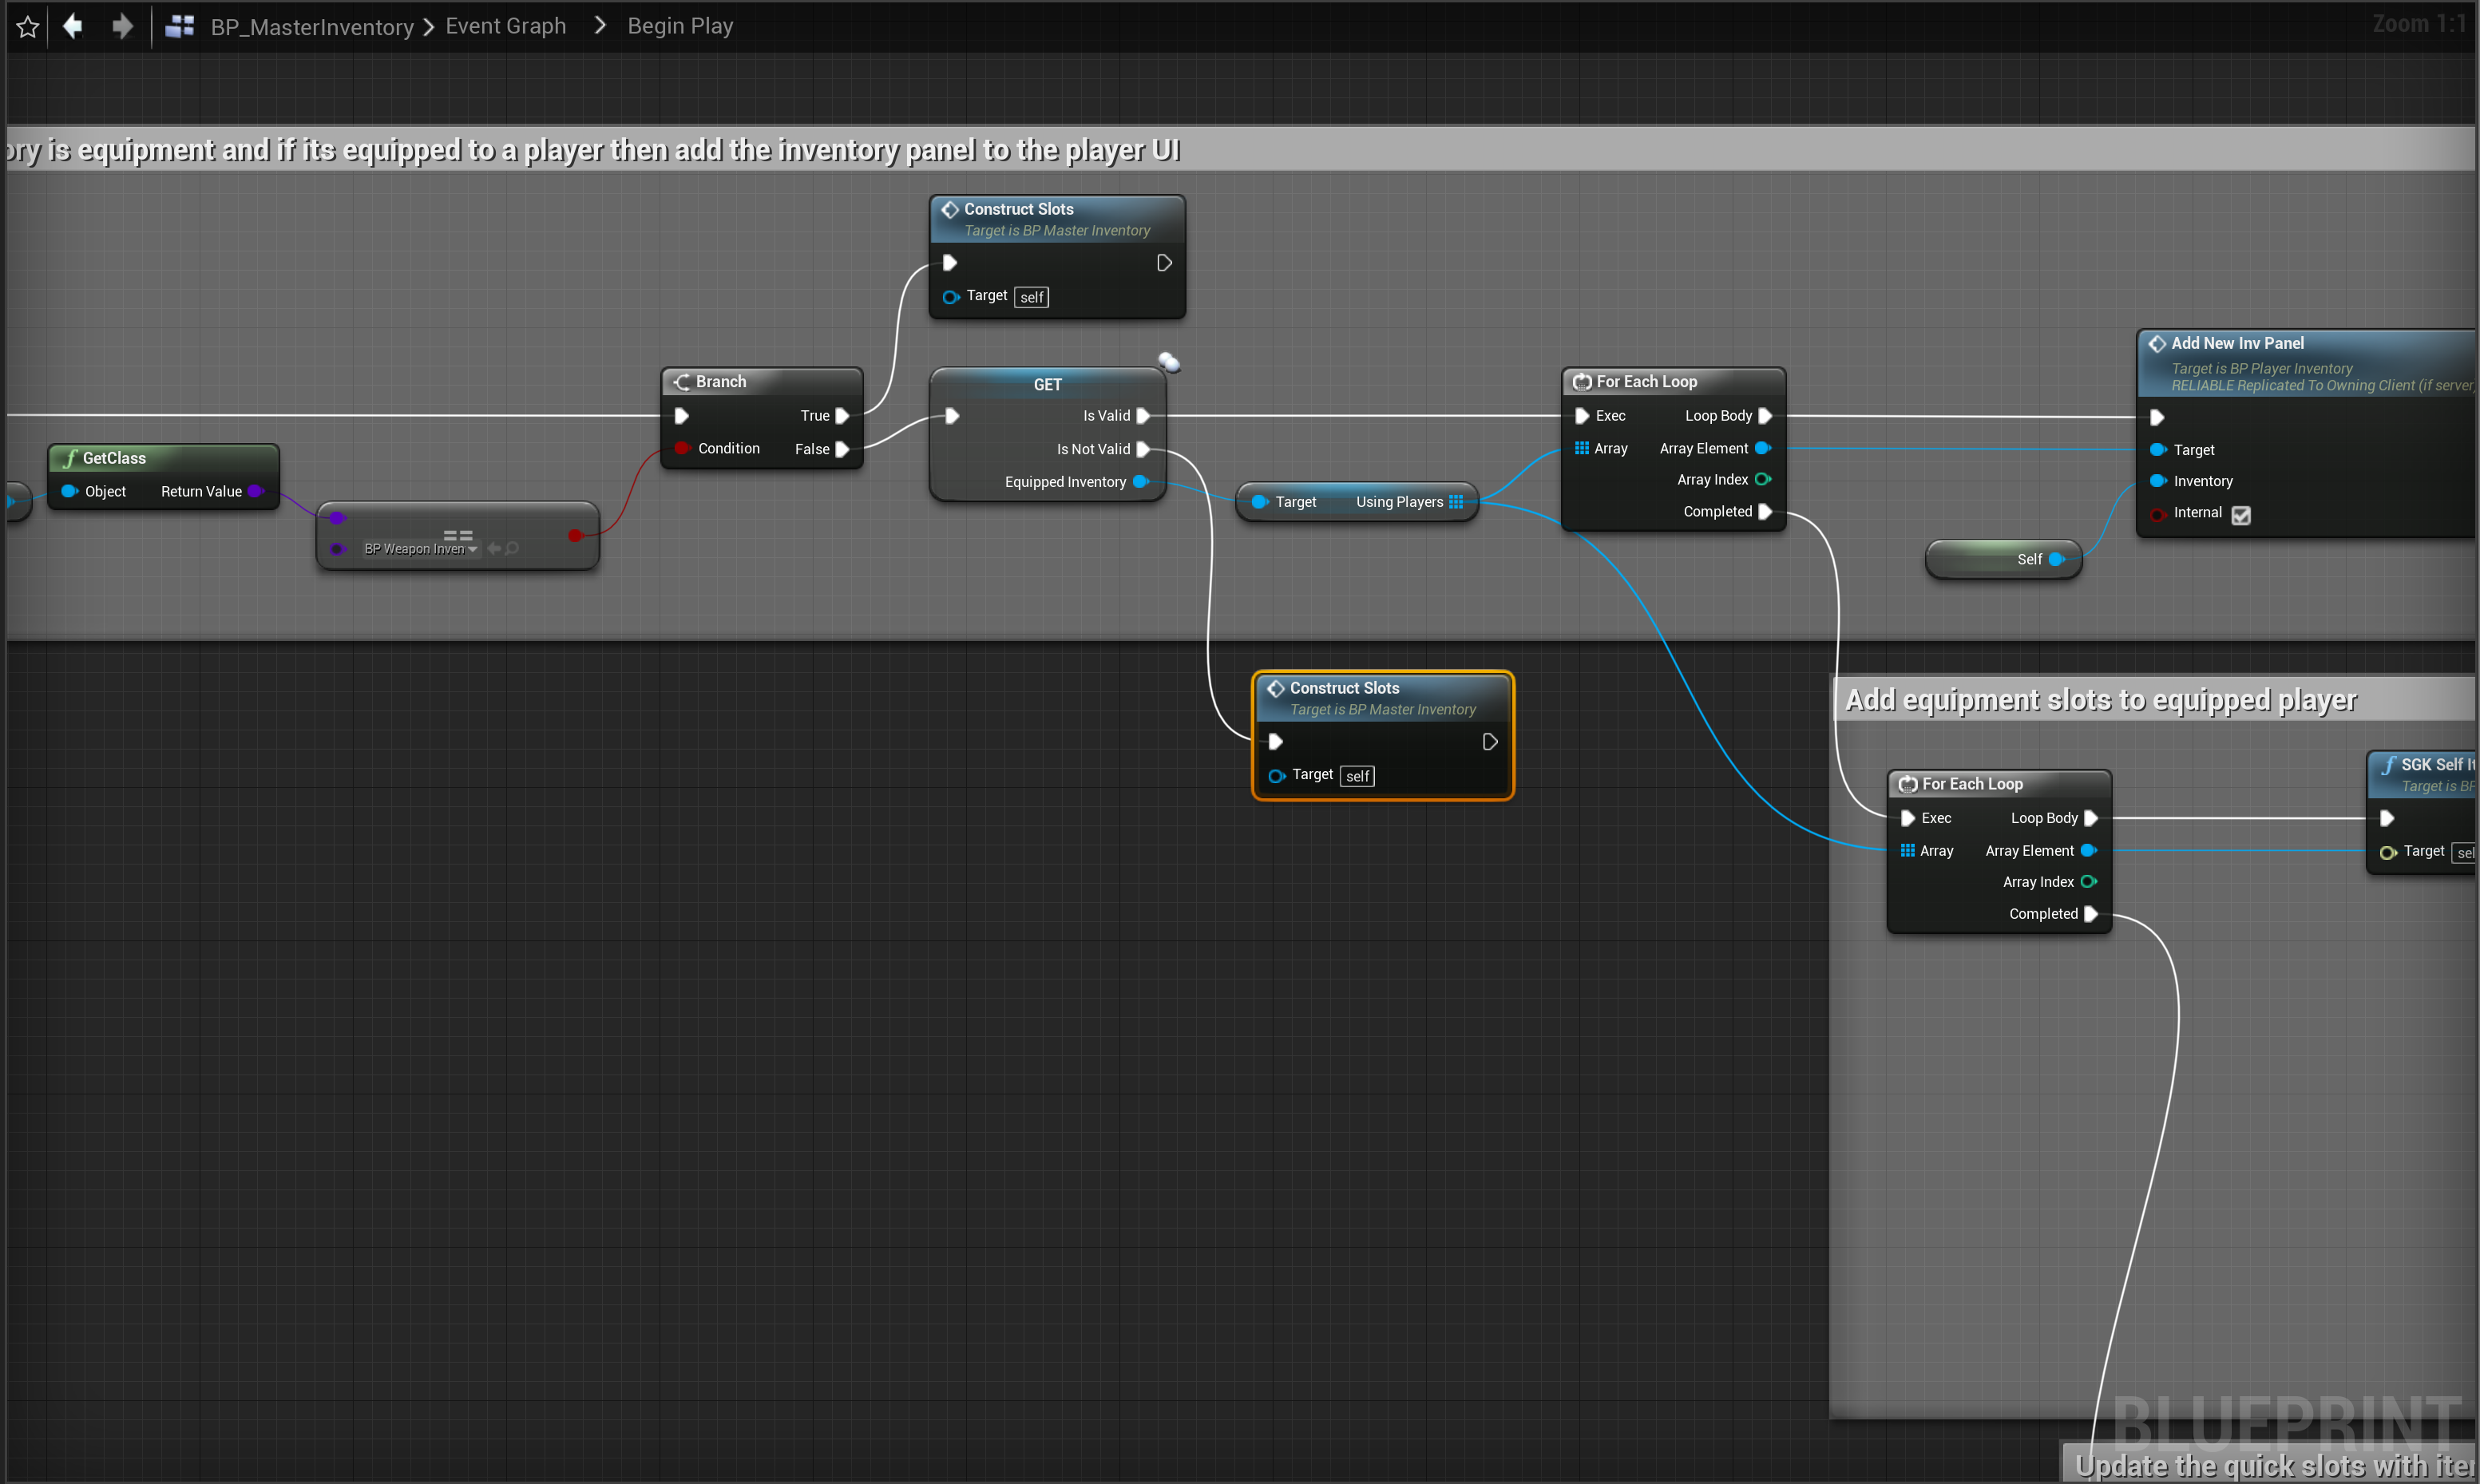Click Branch True execution pin
Screen dimensions: 2480x1484
point(842,416)
